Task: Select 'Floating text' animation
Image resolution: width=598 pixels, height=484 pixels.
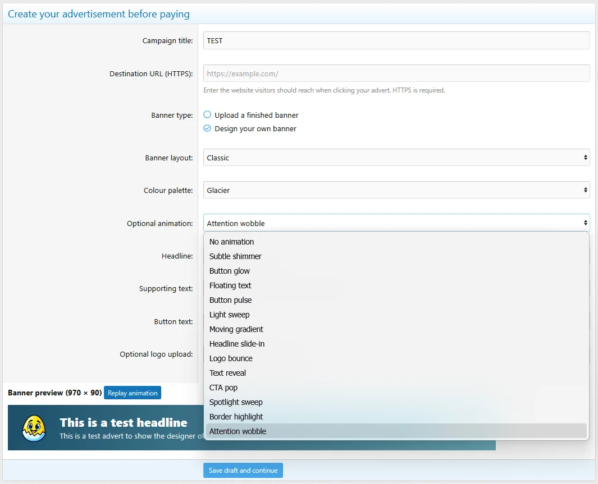Action: click(396, 285)
